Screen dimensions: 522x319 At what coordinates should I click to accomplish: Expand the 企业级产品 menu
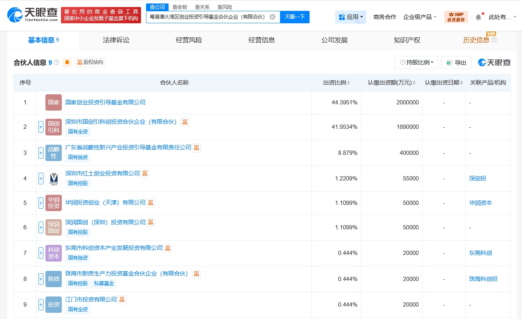pos(420,17)
